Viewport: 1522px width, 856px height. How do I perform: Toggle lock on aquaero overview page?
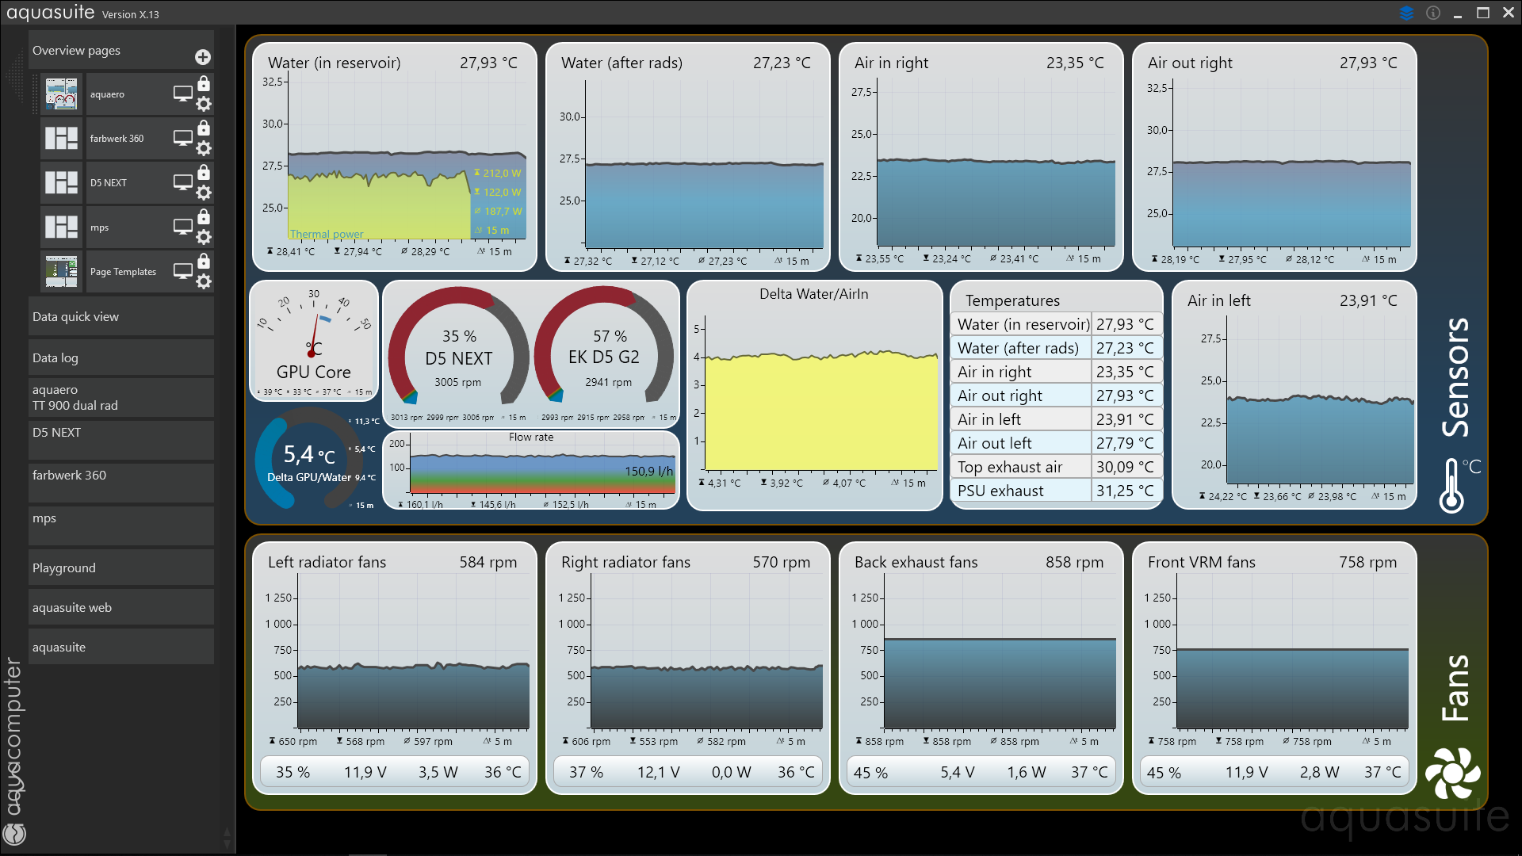(x=204, y=84)
